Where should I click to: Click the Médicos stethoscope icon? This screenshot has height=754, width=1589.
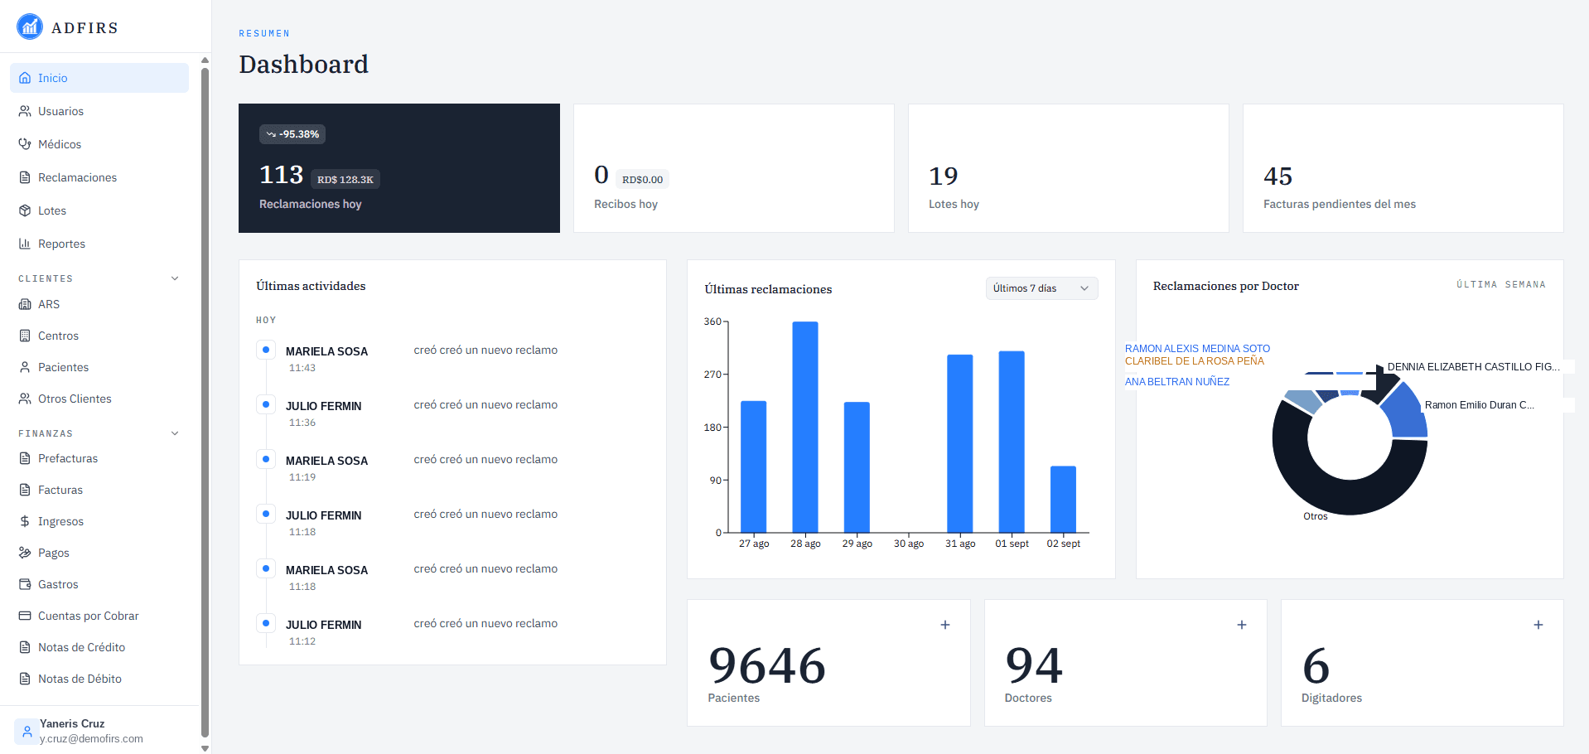tap(25, 144)
